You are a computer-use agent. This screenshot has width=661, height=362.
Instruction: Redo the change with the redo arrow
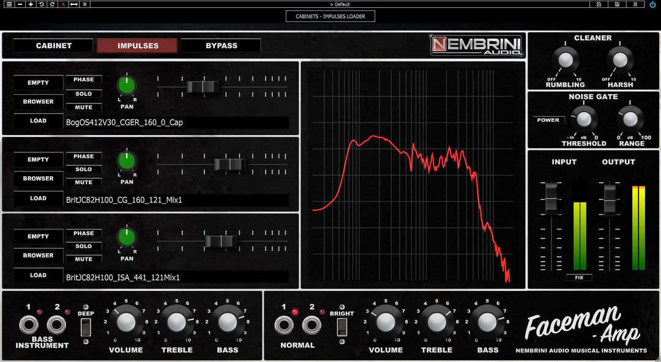52,4
